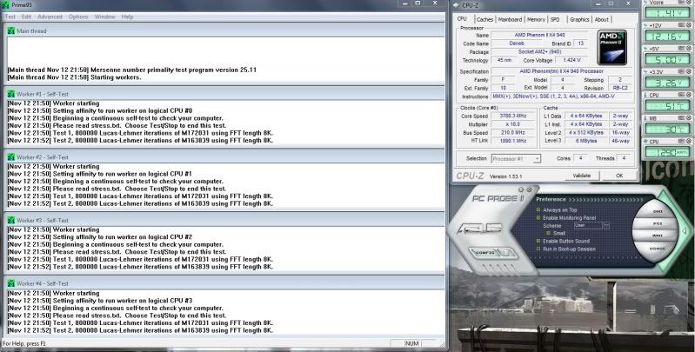Click the Main thread window icon in Prime95

(x=10, y=31)
